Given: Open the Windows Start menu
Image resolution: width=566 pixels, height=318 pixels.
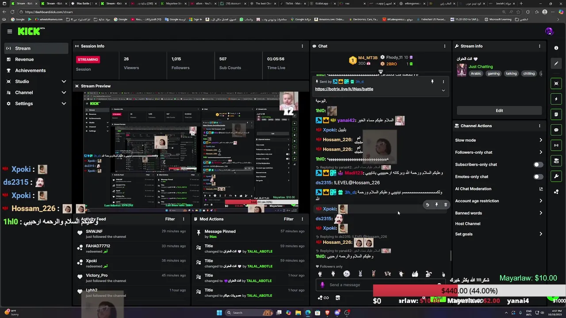Looking at the screenshot, I should point(219,313).
